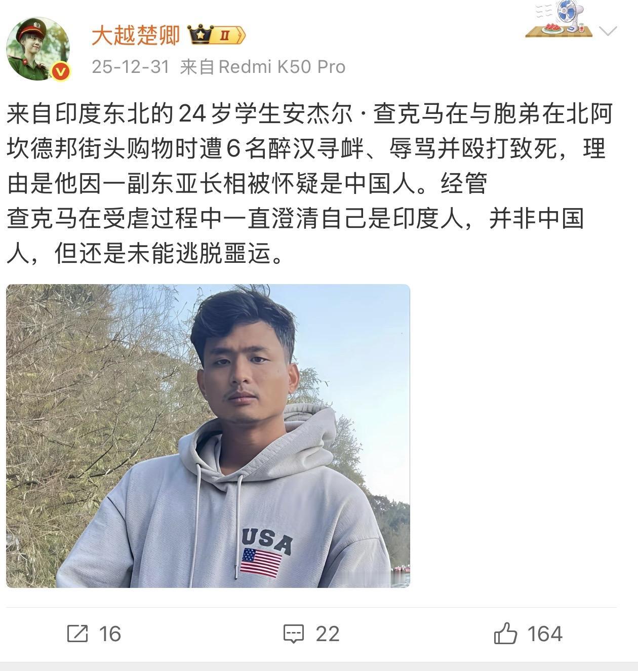Viewport: 638px width, 671px height.
Task: Open comments via the speech bubble icon
Action: tap(294, 634)
